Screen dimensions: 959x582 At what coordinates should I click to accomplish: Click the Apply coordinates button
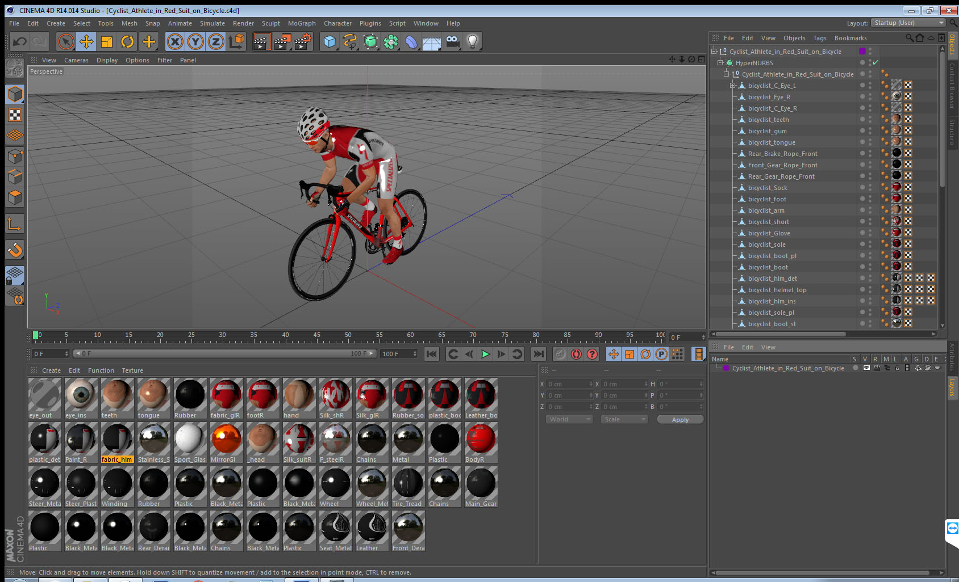point(680,420)
